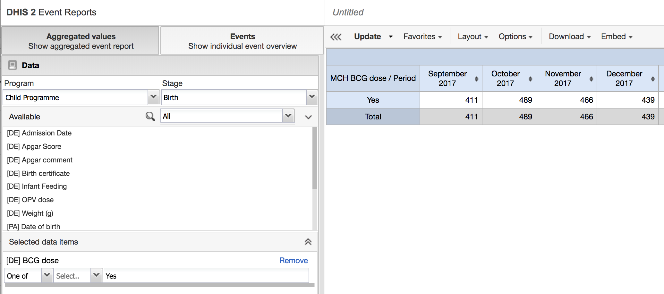Open the Program dropdown showing Child Programme

pyautogui.click(x=153, y=97)
